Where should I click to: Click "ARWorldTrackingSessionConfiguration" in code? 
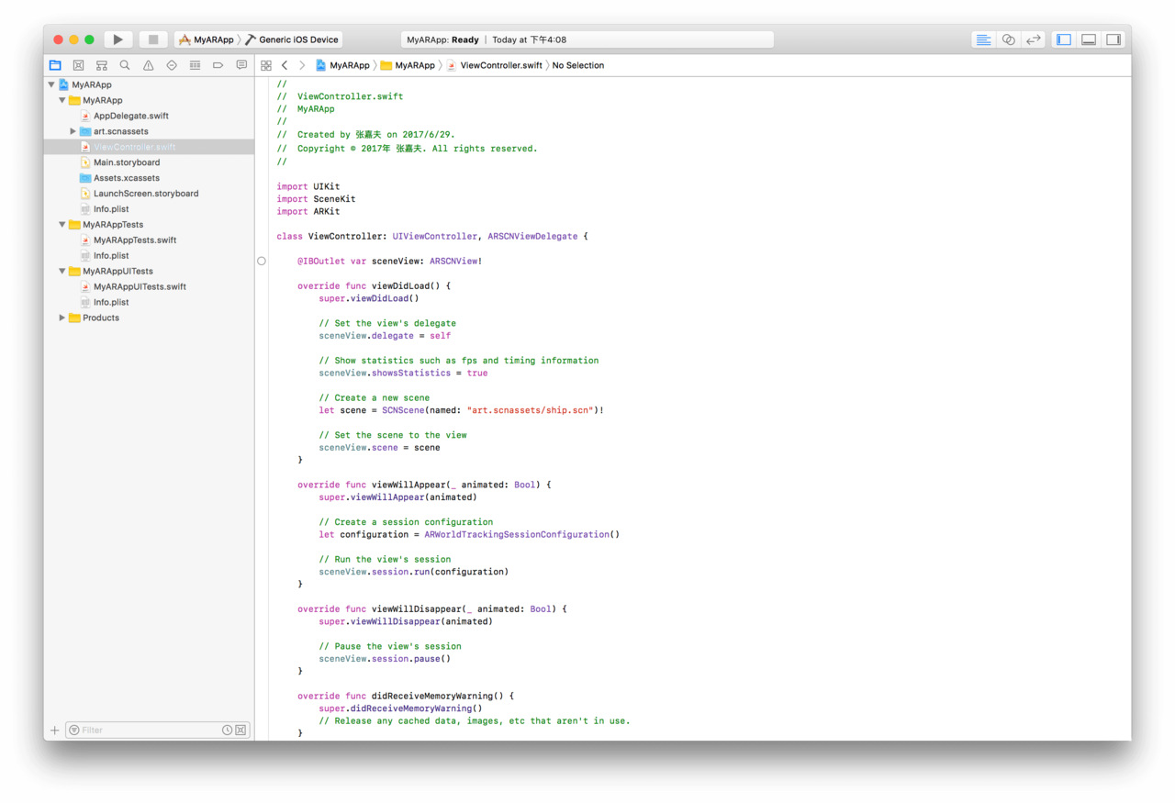point(517,535)
